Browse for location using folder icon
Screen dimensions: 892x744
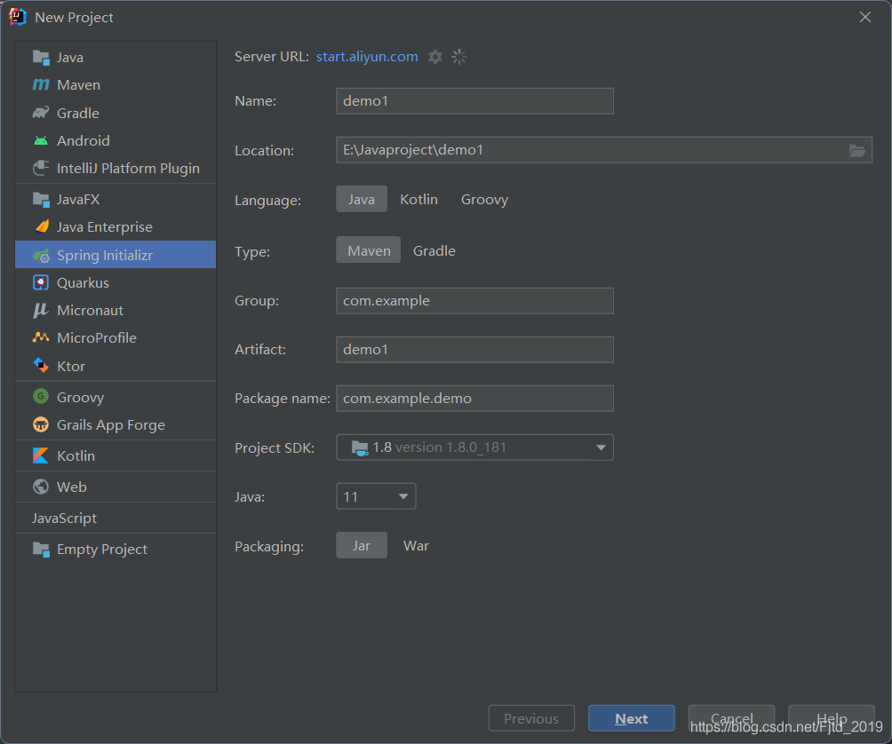(x=857, y=151)
